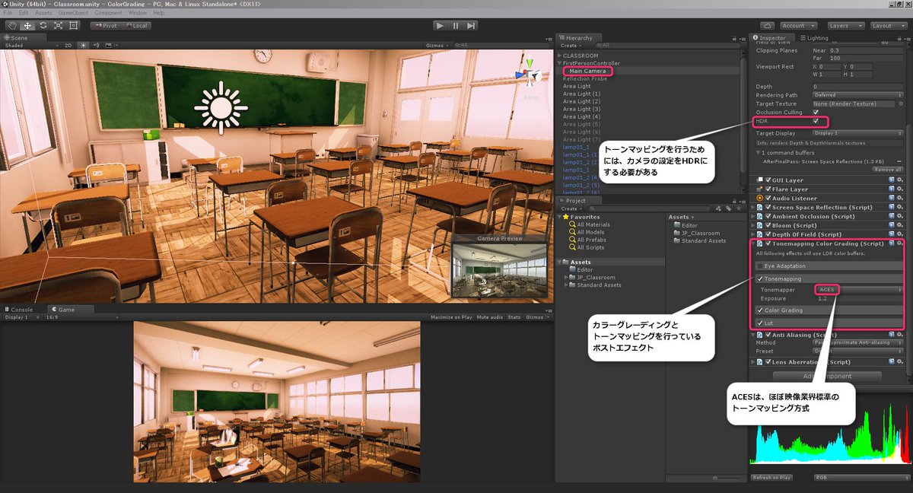The image size is (913, 493).
Task: Toggle the Color Grading section checkbox
Action: point(760,310)
